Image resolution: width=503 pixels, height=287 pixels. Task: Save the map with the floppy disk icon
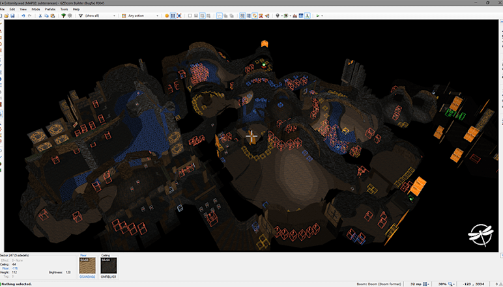(x=12, y=16)
